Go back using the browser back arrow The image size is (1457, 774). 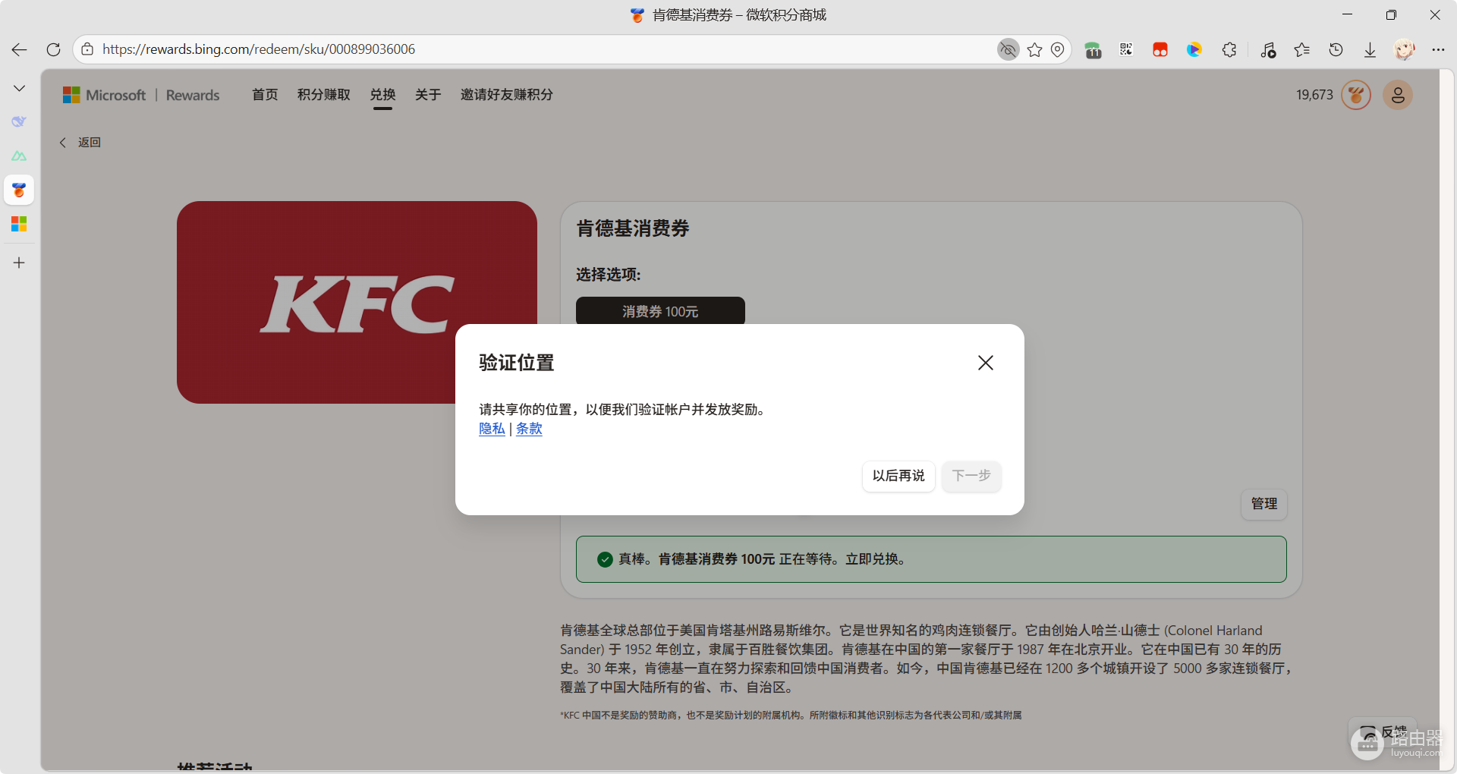(x=19, y=49)
